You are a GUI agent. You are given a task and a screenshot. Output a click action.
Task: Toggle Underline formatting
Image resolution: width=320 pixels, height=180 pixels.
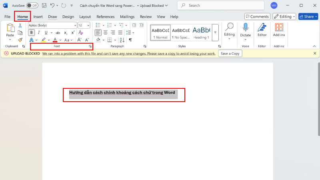pyautogui.click(x=46, y=33)
